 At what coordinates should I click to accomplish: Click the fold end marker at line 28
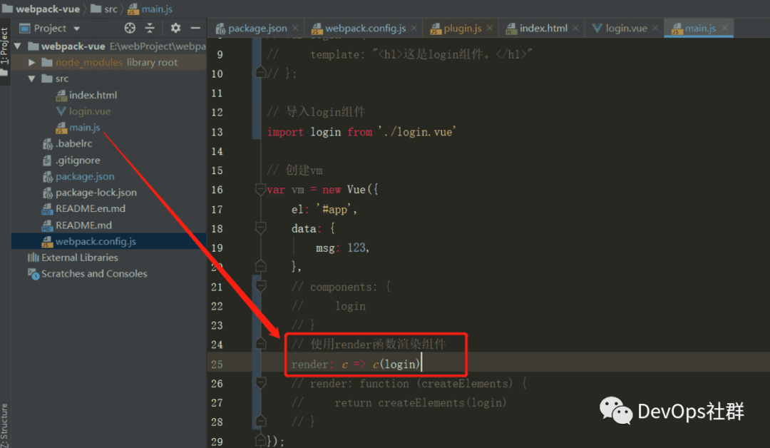coord(261,422)
